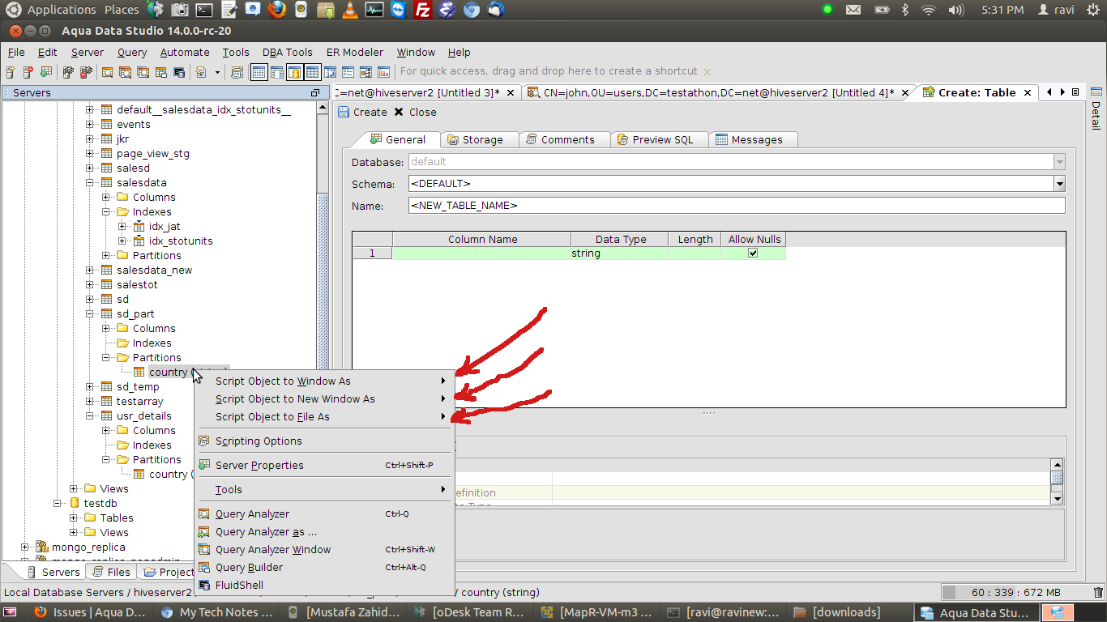
Task: Show the tab list button
Action: (1075, 92)
